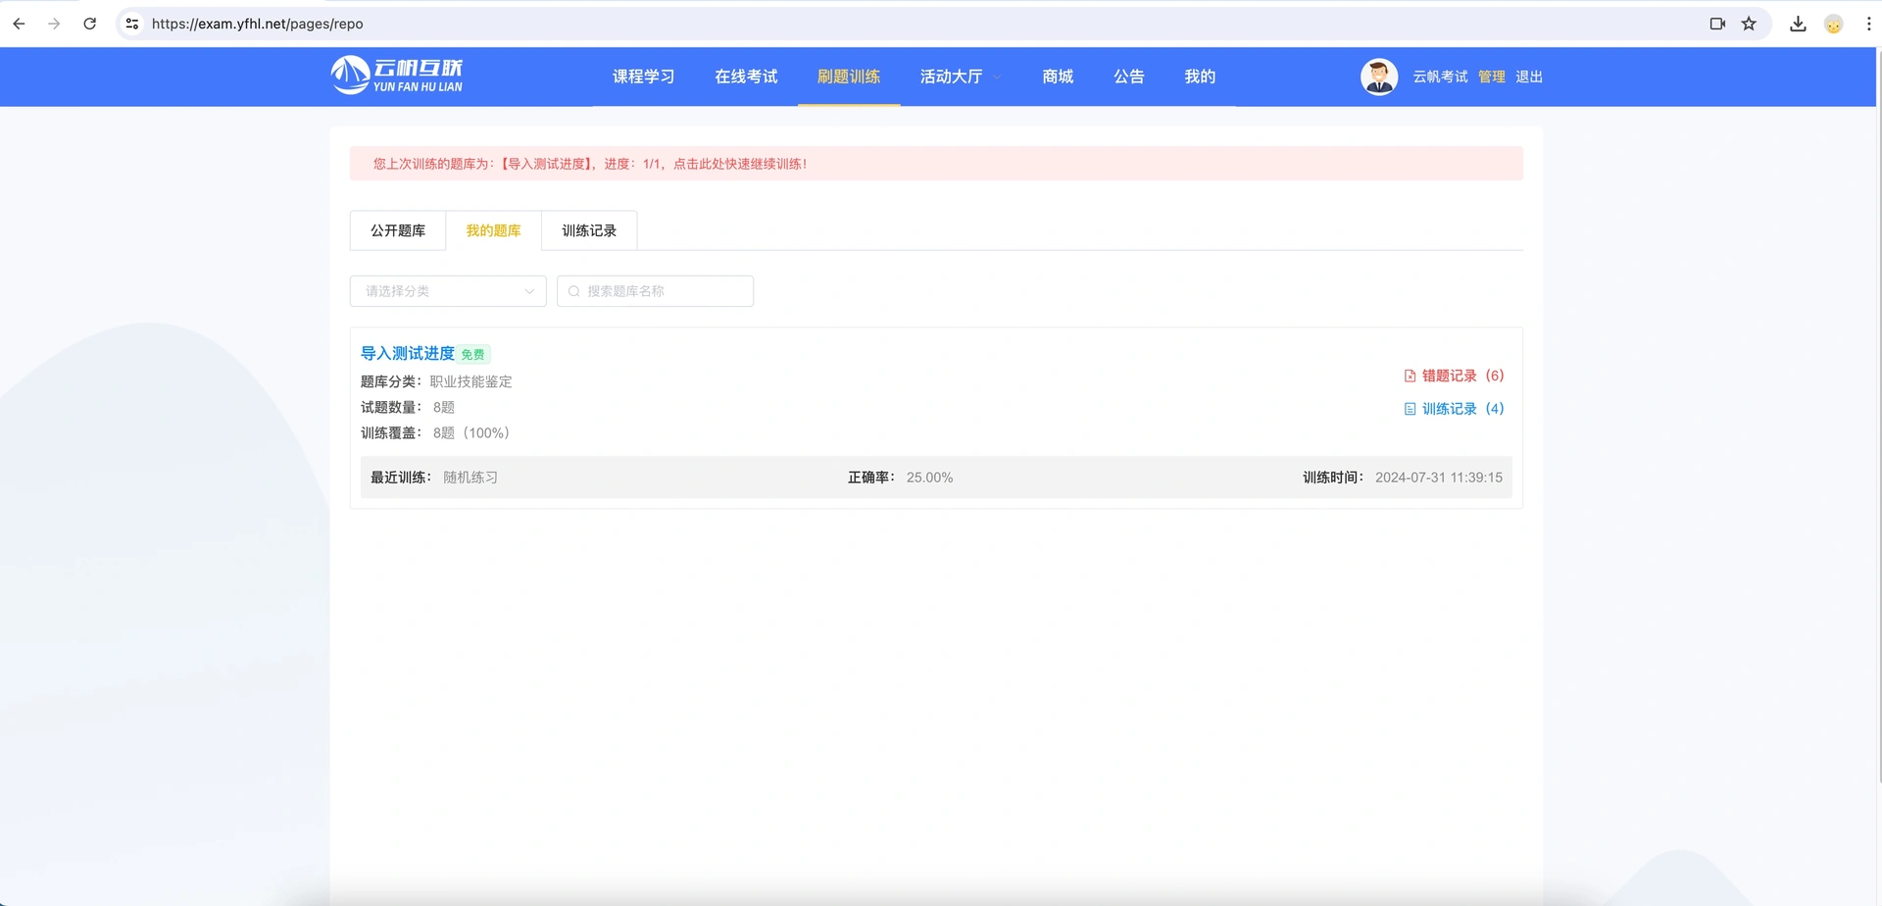Go to the 课程学习 menu
This screenshot has height=906, width=1882.
tap(643, 76)
